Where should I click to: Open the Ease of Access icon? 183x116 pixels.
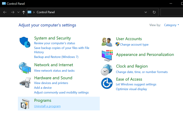tap(107, 83)
